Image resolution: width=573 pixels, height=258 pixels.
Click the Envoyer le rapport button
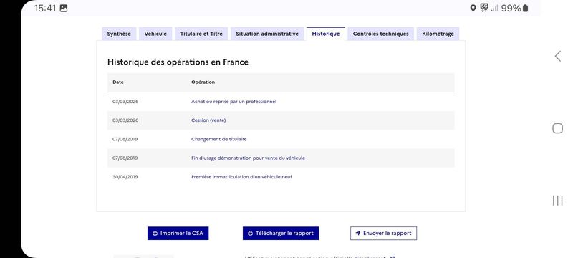(383, 234)
